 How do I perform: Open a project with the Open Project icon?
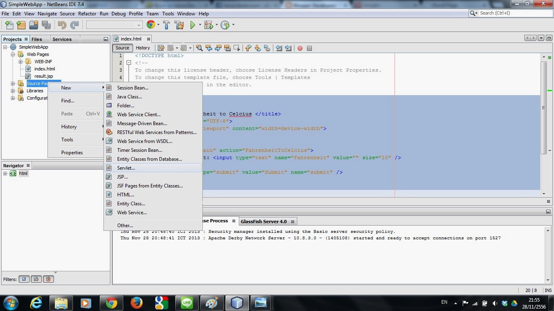click(34, 25)
